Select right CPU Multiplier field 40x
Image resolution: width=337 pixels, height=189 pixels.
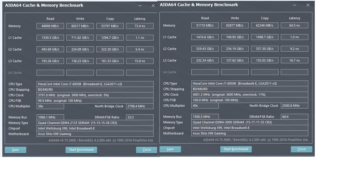tap(205, 106)
